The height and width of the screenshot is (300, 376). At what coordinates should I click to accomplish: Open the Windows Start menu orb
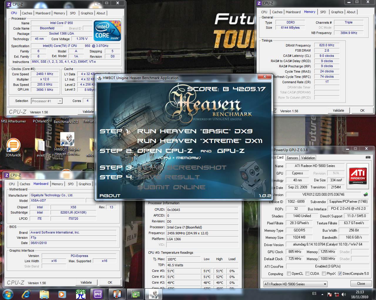point(8,294)
